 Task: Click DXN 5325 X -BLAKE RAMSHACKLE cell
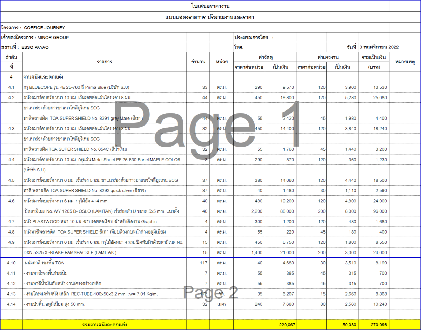tap(105, 252)
